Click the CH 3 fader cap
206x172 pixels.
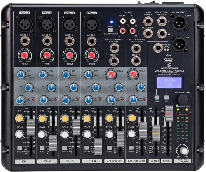click(x=76, y=127)
